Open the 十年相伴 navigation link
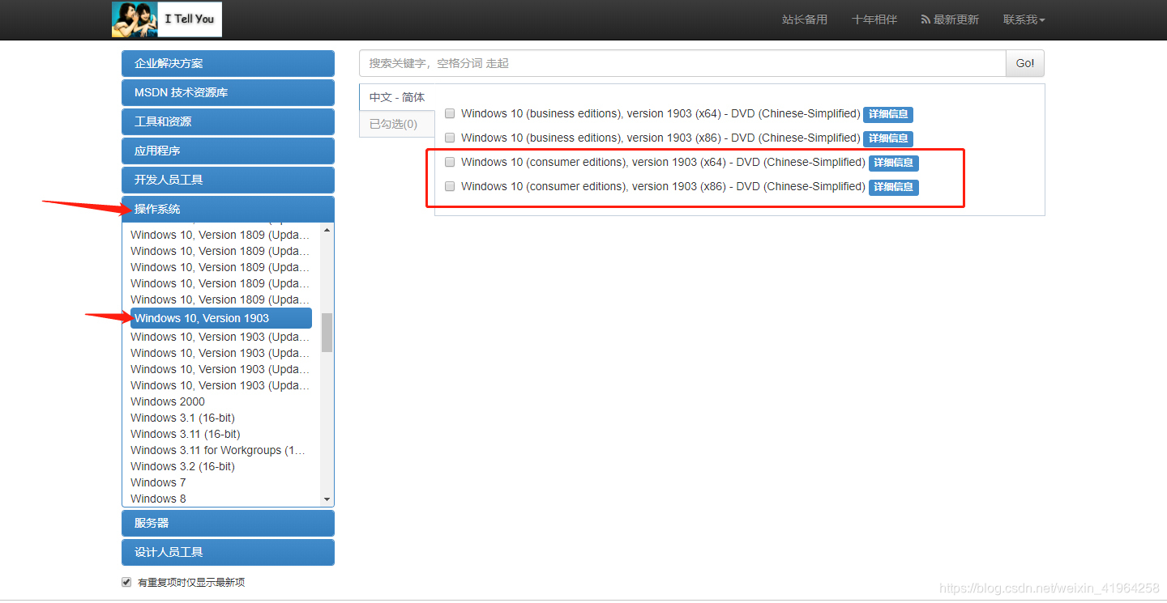 click(874, 19)
